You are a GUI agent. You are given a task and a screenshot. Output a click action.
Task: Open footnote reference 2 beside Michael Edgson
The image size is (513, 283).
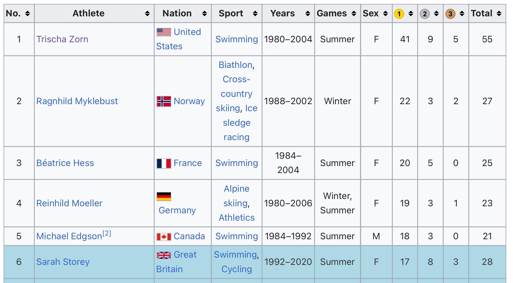coord(107,233)
